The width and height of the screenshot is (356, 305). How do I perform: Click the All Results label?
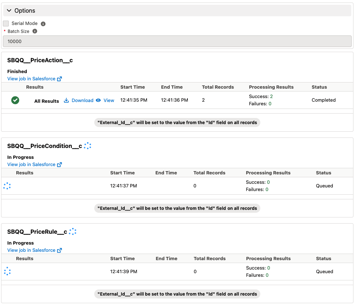pos(46,101)
